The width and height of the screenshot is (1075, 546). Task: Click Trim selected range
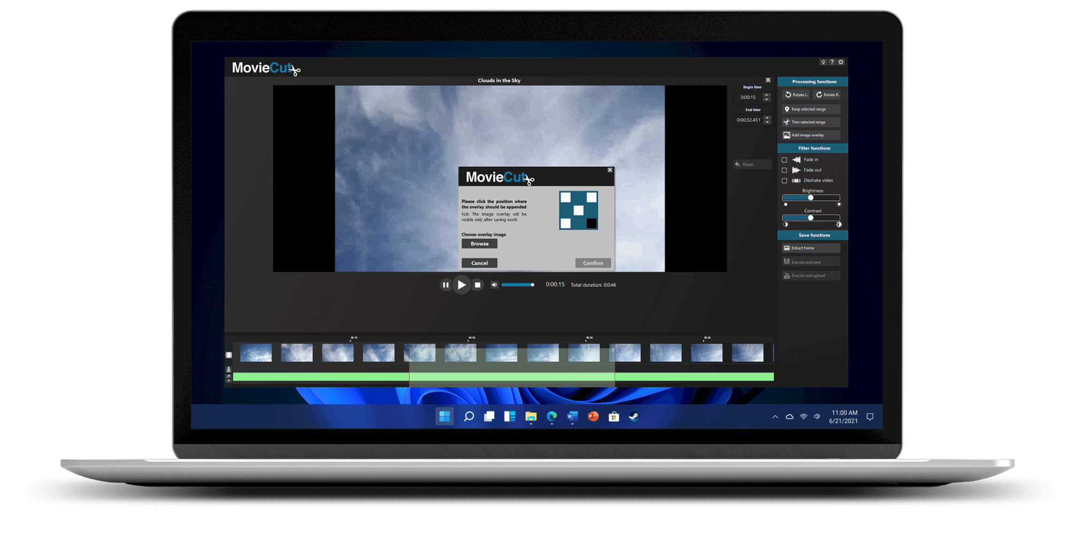click(x=811, y=122)
